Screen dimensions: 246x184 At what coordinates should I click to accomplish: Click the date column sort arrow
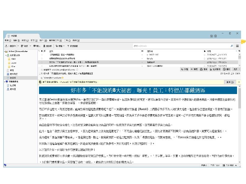click(236, 51)
